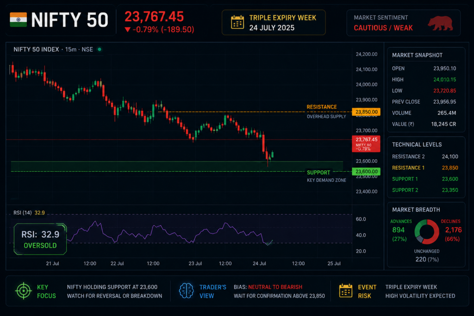Viewport: 474px width, 316px height.
Task: Click the MARKET SNAPSHOT panel heading
Action: pyautogui.click(x=417, y=55)
